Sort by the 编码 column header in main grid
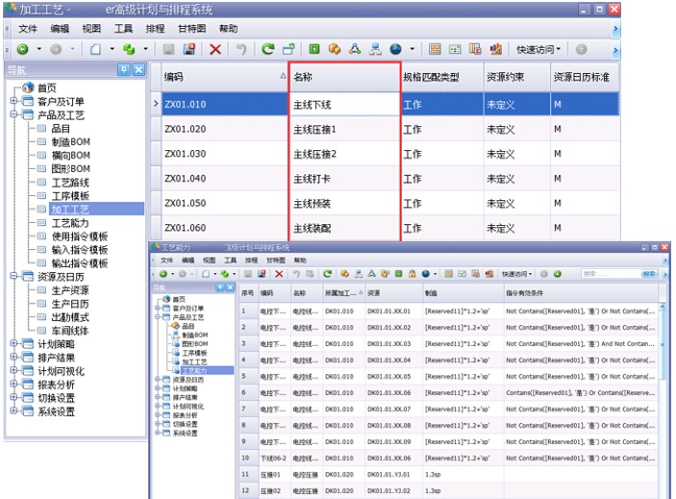Viewport: 676px width, 499px height. (224, 77)
